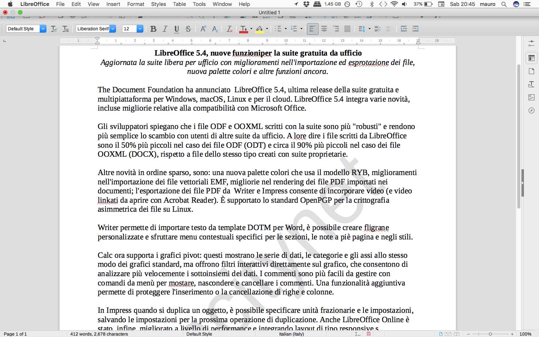
Task: Open the Format menu
Action: pos(135,4)
